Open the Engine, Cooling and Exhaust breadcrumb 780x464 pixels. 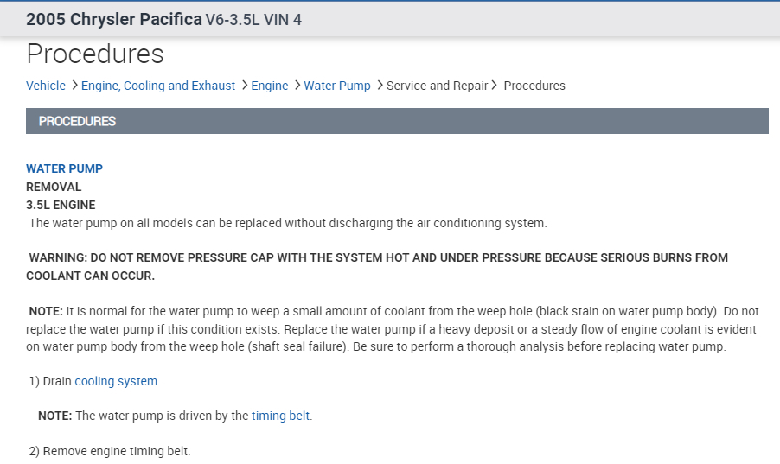pos(158,86)
